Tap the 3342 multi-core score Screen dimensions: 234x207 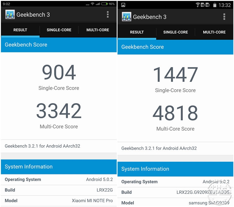tap(59, 111)
